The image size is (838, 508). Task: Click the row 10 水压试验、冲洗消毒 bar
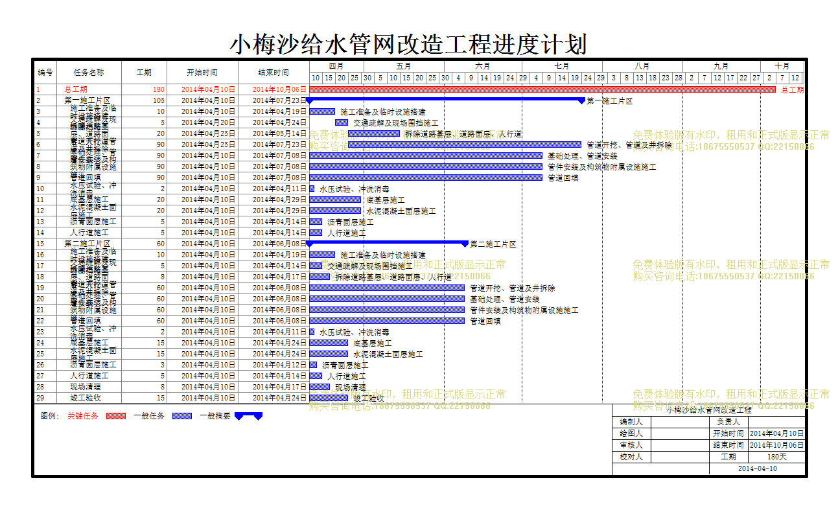coord(312,189)
